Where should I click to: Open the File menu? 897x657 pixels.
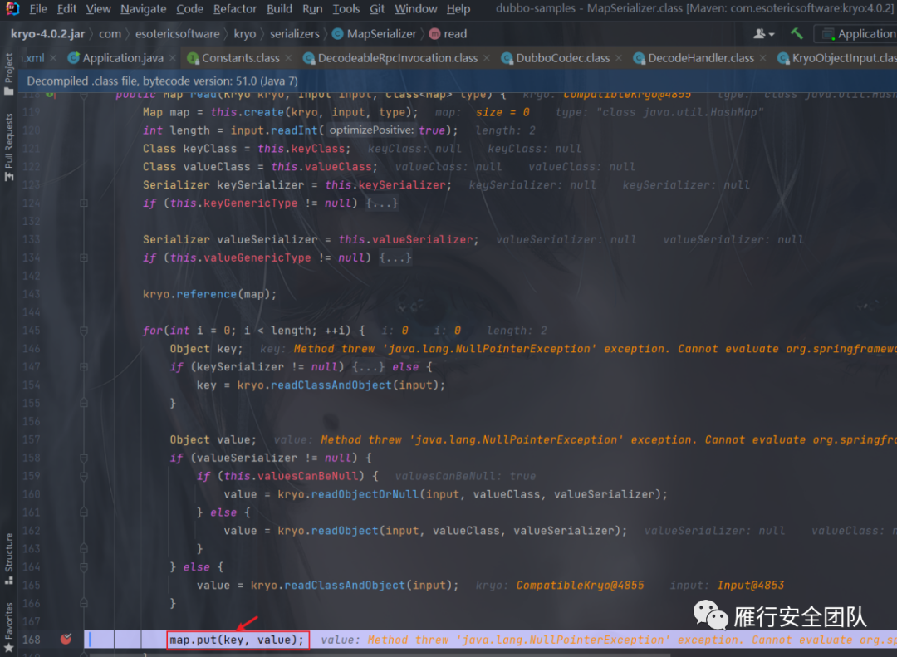coord(38,9)
